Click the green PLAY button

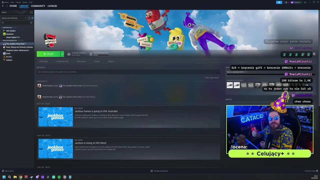48,54
